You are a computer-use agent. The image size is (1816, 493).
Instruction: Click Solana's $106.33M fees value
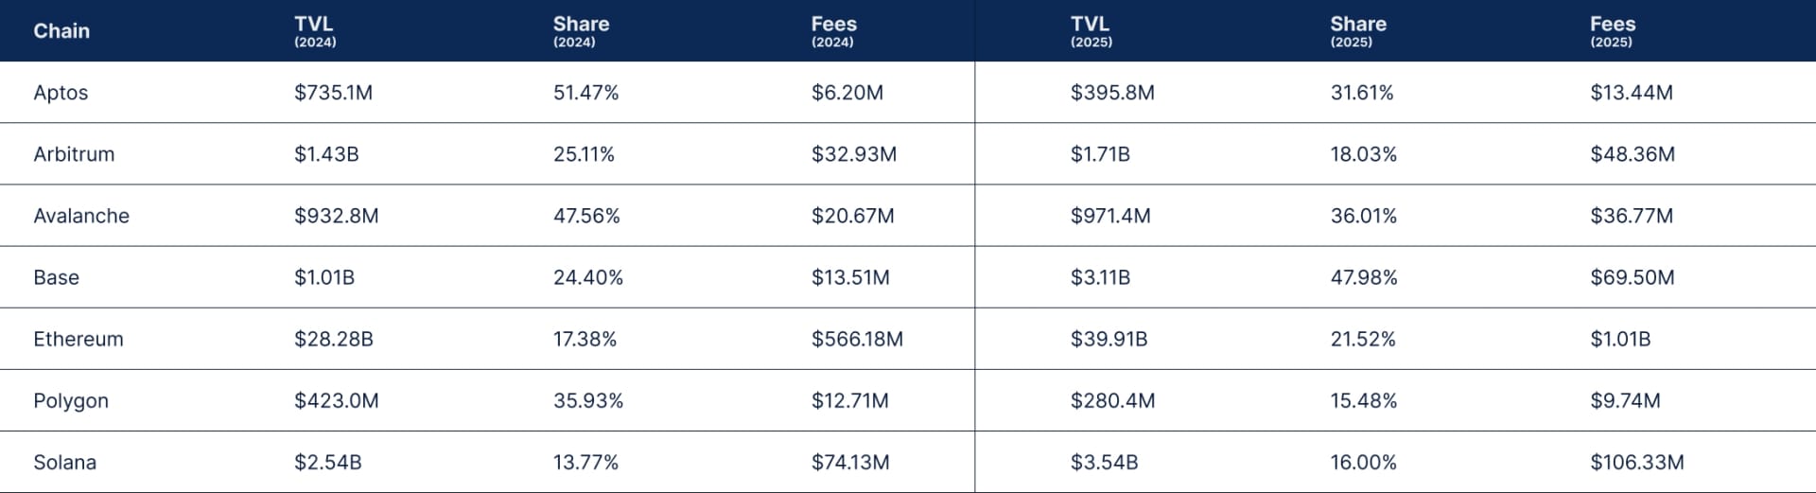click(x=1636, y=462)
